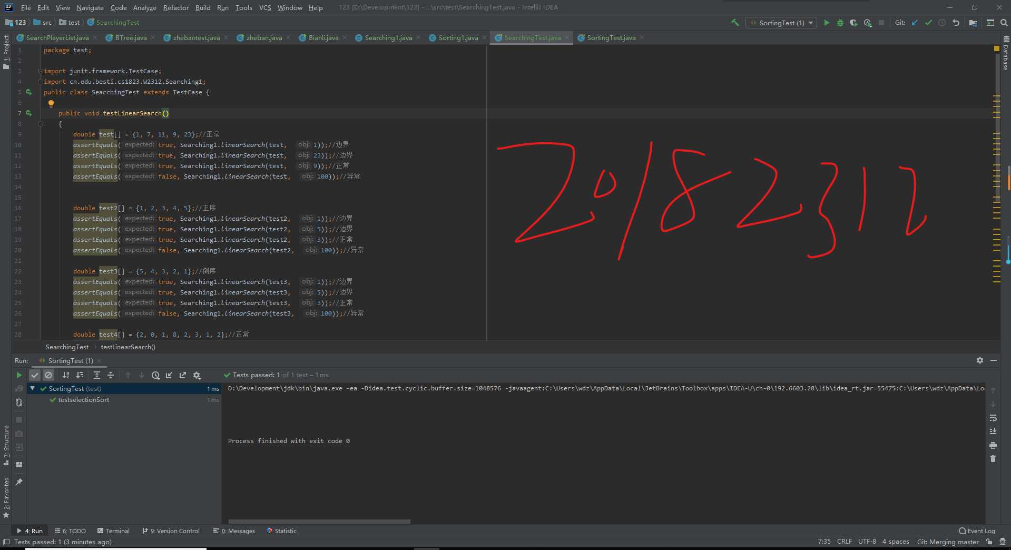Viewport: 1011px width, 550px height.
Task: Open test runner settings gear dropdown
Action: pos(197,375)
